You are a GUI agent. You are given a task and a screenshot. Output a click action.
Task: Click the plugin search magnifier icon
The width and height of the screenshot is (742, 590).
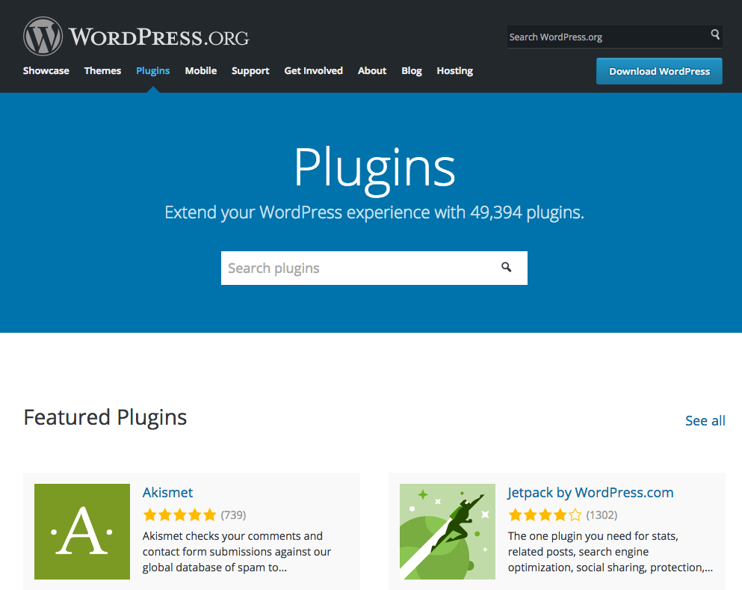507,267
